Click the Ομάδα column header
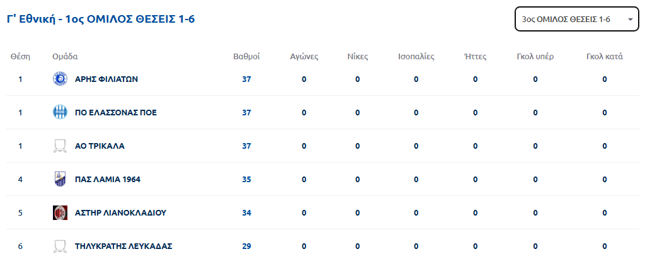 click(65, 56)
